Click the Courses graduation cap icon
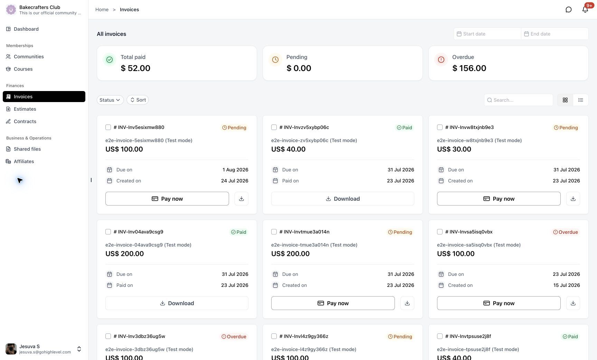The image size is (597, 360). pyautogui.click(x=8, y=69)
